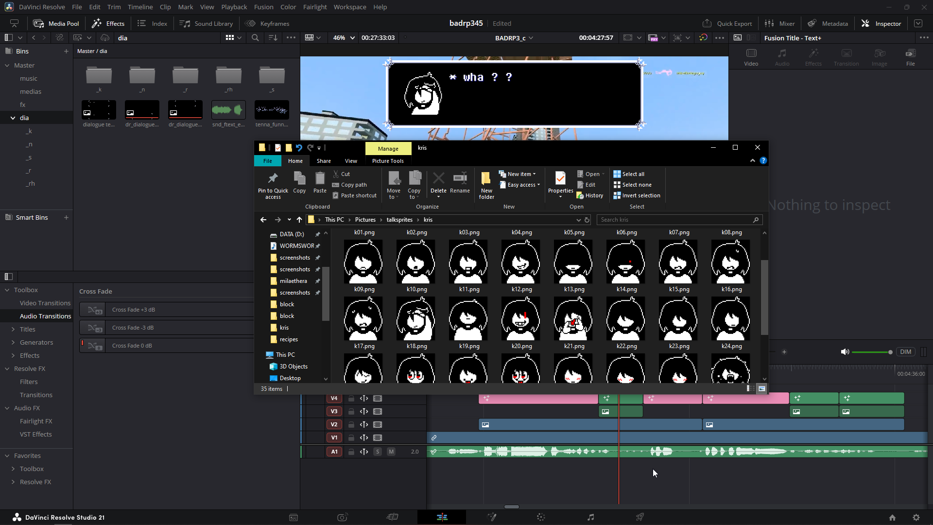Open the Keyframes panel

[267, 23]
